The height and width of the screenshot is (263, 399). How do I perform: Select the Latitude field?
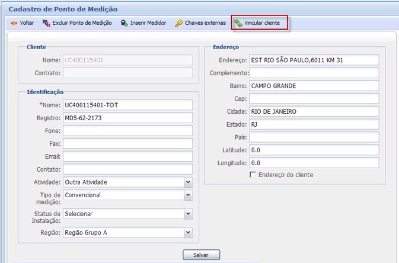click(314, 150)
